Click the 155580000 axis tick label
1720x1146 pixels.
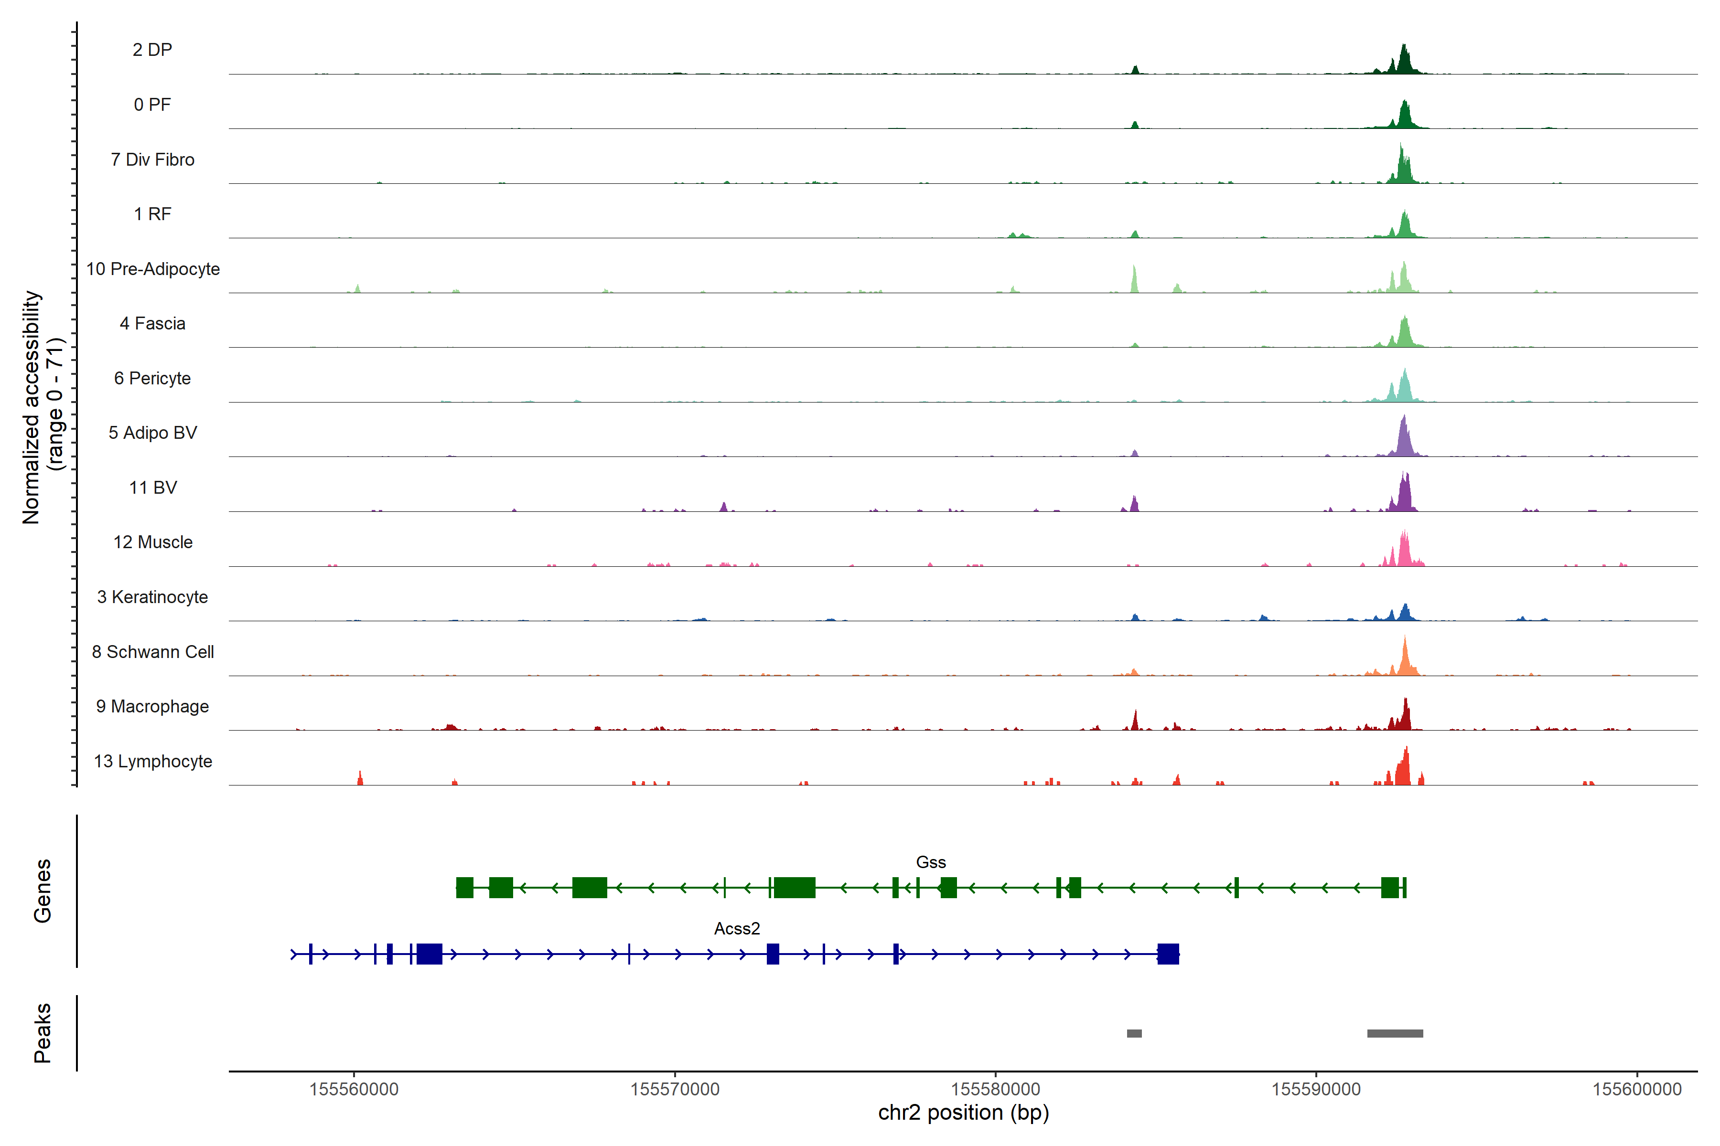[995, 1089]
